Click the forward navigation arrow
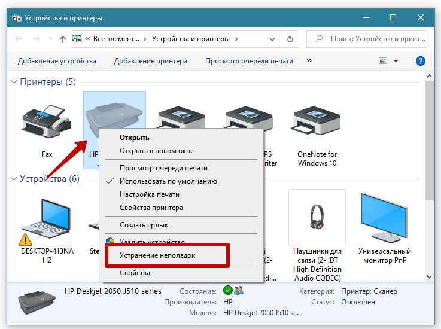441x329 pixels. (37, 39)
